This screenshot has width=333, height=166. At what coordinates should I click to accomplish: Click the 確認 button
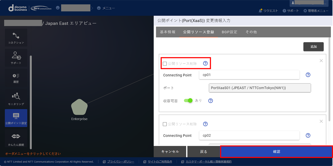pyautogui.click(x=277, y=151)
